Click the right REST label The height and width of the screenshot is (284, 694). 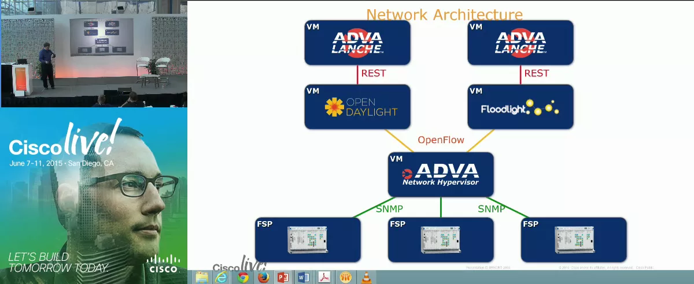pos(536,73)
